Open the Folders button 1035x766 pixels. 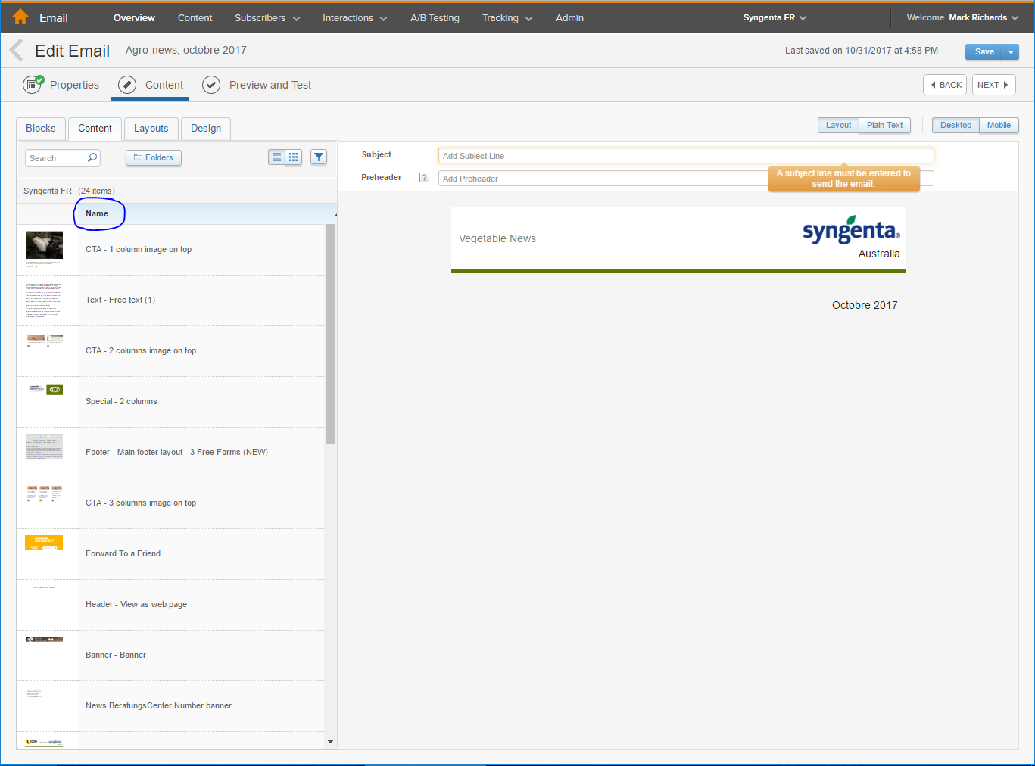click(154, 157)
